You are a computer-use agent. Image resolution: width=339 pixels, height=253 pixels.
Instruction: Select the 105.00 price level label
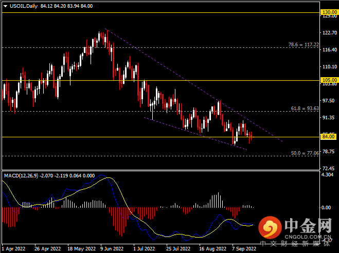tap(329, 80)
